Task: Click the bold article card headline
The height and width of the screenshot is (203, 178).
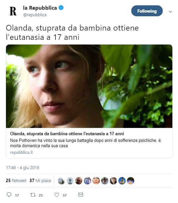Action: (67, 134)
